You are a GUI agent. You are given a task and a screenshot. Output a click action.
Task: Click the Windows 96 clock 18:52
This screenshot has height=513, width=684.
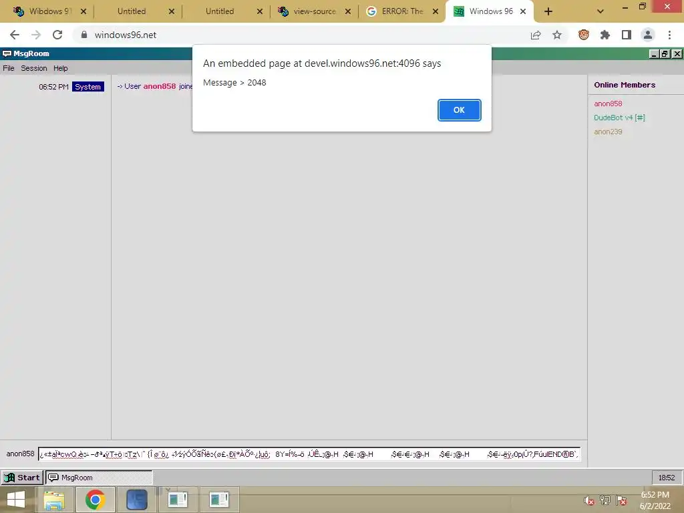tap(667, 478)
